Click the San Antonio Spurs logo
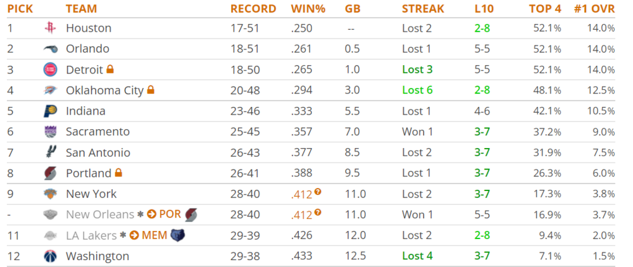633x267 pixels. click(50, 152)
